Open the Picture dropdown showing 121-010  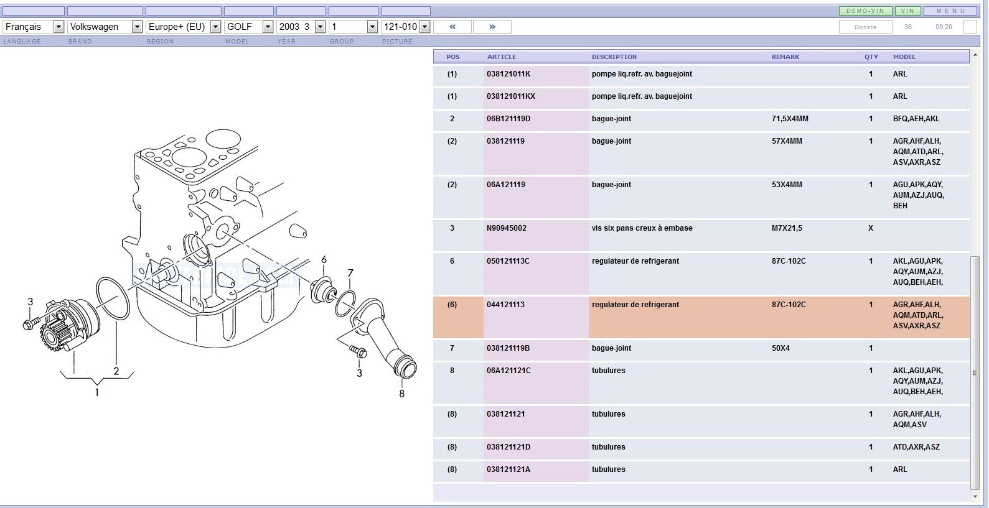pyautogui.click(x=405, y=27)
